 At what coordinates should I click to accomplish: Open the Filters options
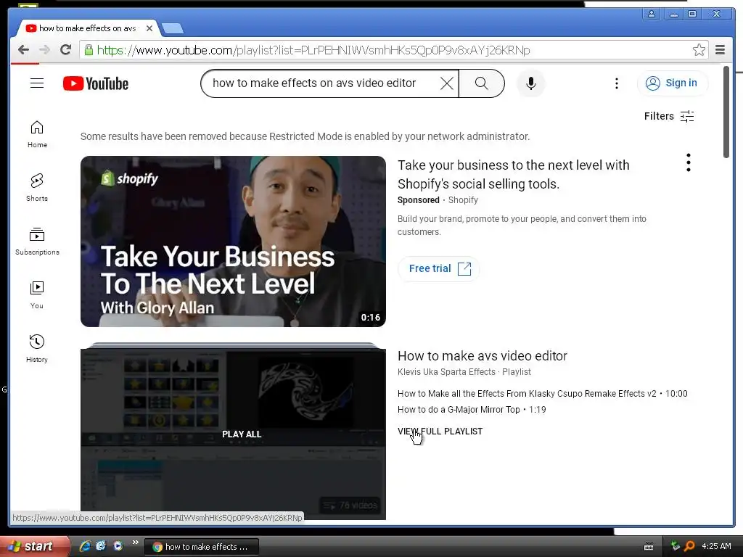tap(669, 116)
